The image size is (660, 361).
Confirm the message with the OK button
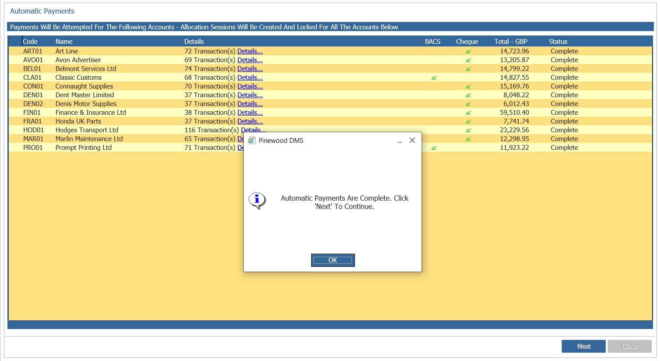point(333,260)
